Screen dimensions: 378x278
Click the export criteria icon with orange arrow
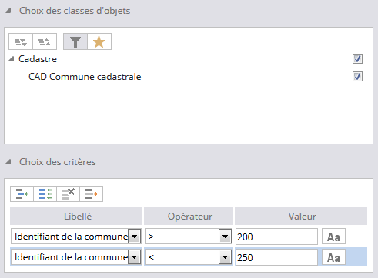point(92,194)
